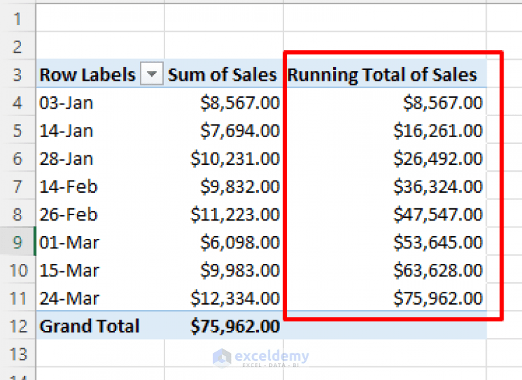
Task: Select the $8,567.00 running total cell
Action: [385, 102]
